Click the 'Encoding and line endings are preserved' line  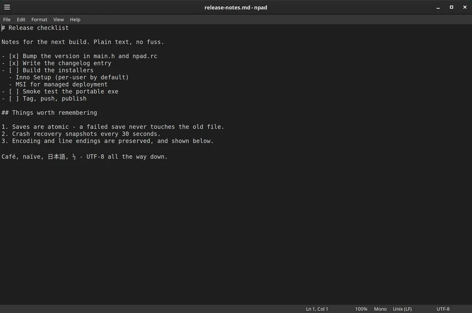(108, 141)
